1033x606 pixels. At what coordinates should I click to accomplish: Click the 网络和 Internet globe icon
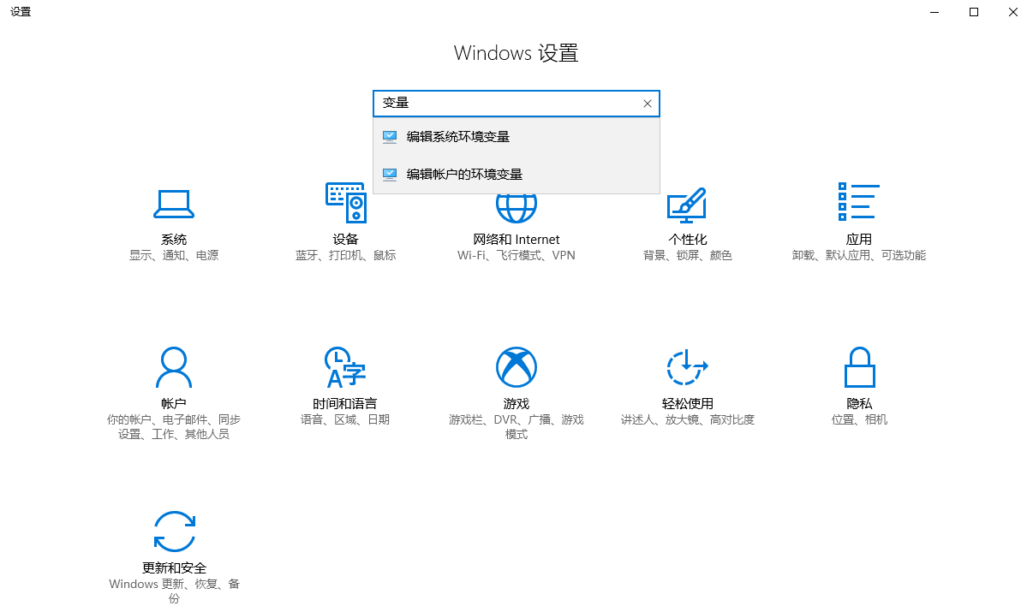click(x=516, y=208)
